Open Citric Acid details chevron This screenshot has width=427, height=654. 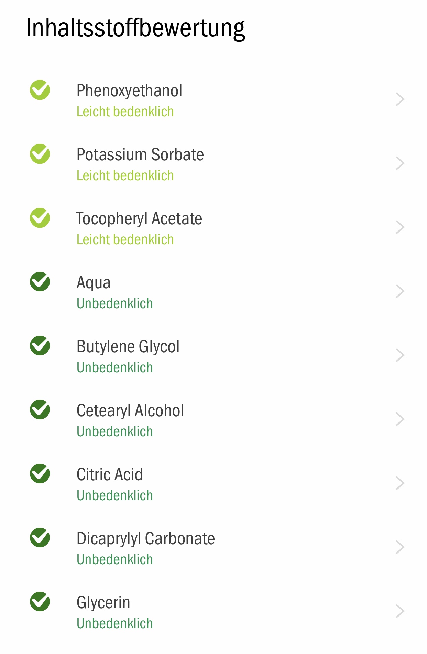coord(400,483)
